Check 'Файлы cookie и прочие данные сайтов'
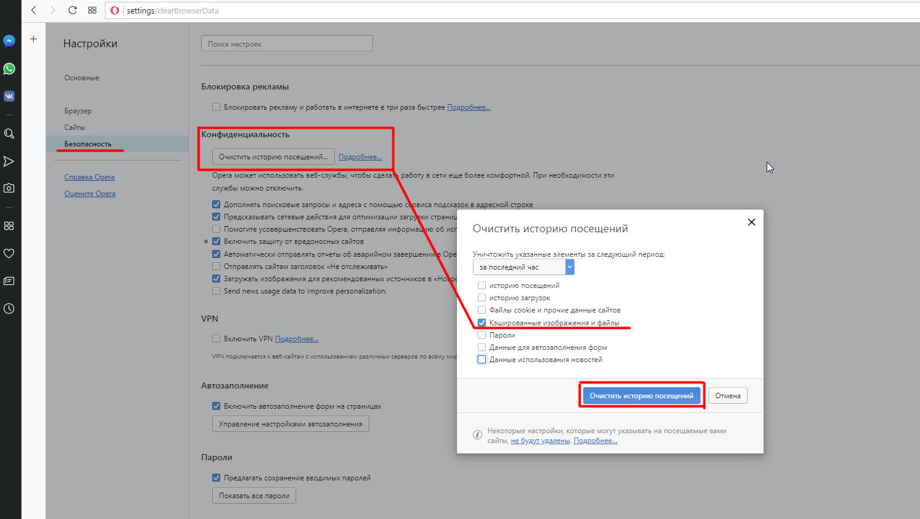Screen dimensions: 920x519 point(482,310)
